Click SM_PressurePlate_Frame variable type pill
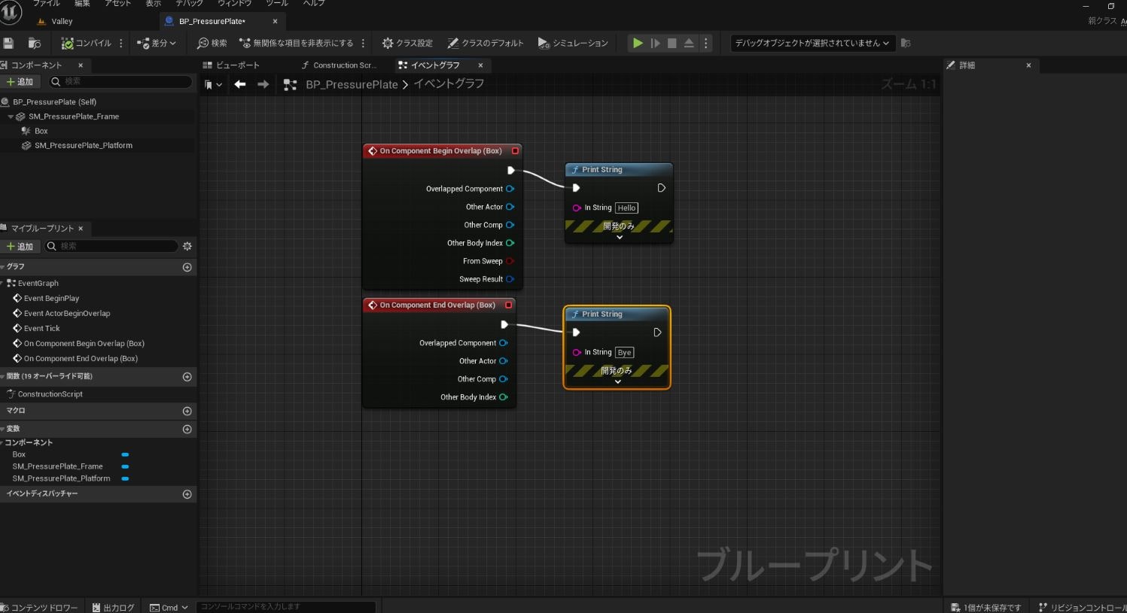 click(x=125, y=467)
